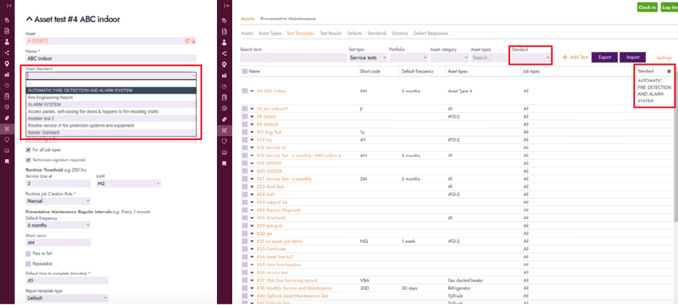
Task: Check the Repeatable checkbox
Action: point(28,263)
